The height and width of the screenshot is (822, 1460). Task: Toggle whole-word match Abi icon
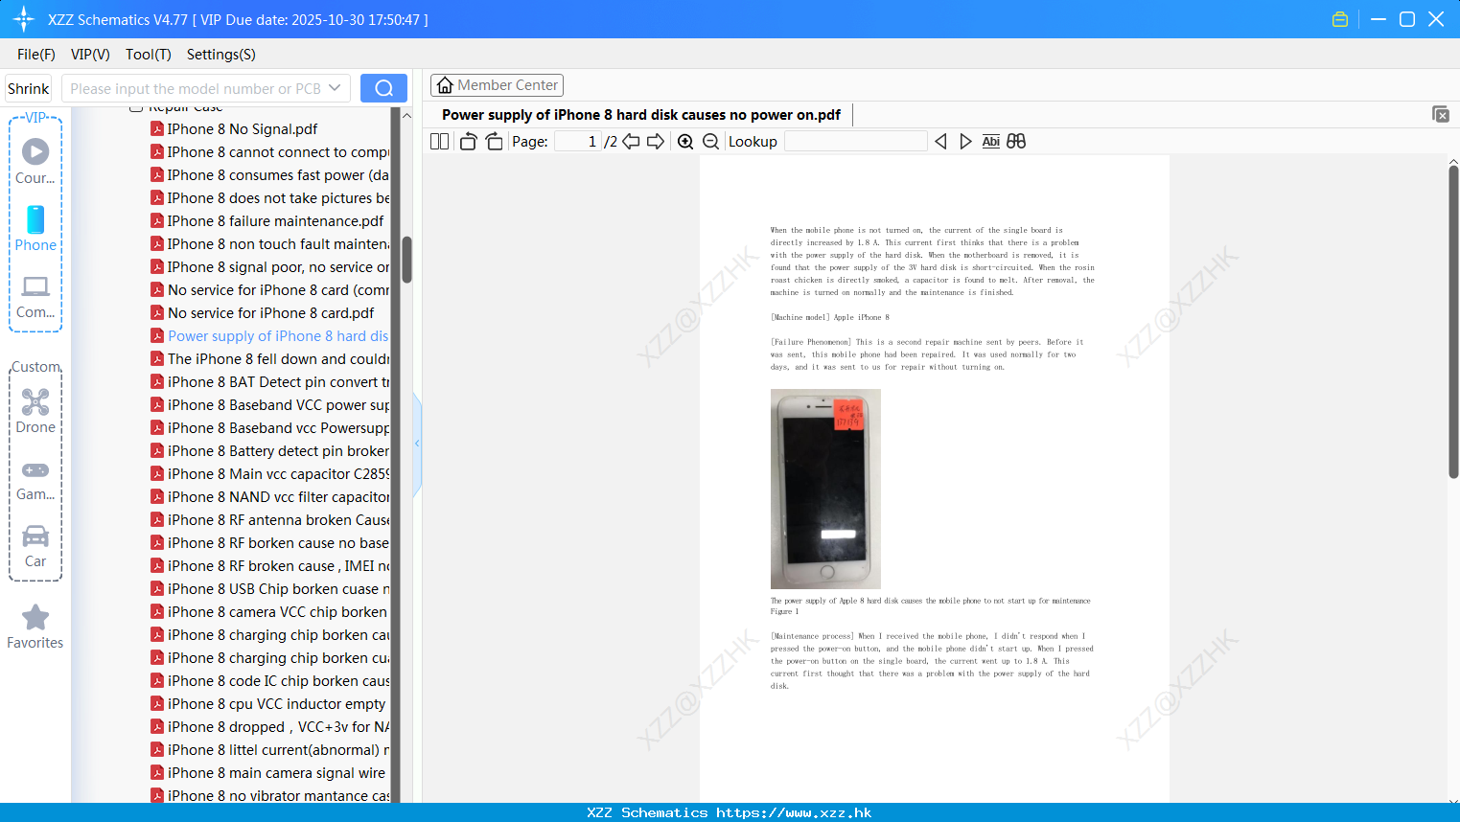[x=991, y=141]
